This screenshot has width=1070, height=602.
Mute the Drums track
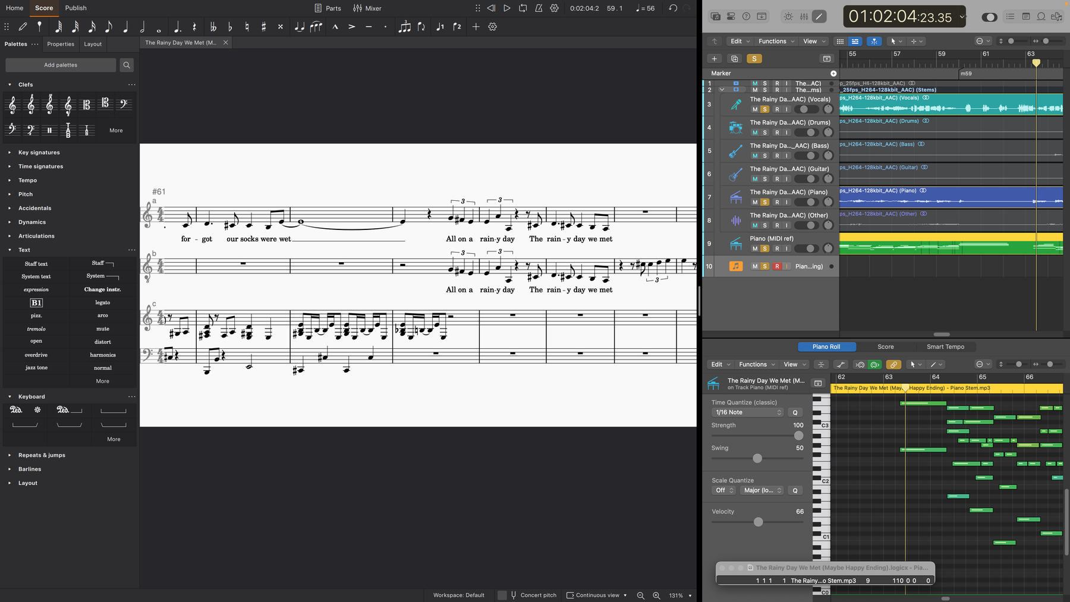click(x=755, y=133)
